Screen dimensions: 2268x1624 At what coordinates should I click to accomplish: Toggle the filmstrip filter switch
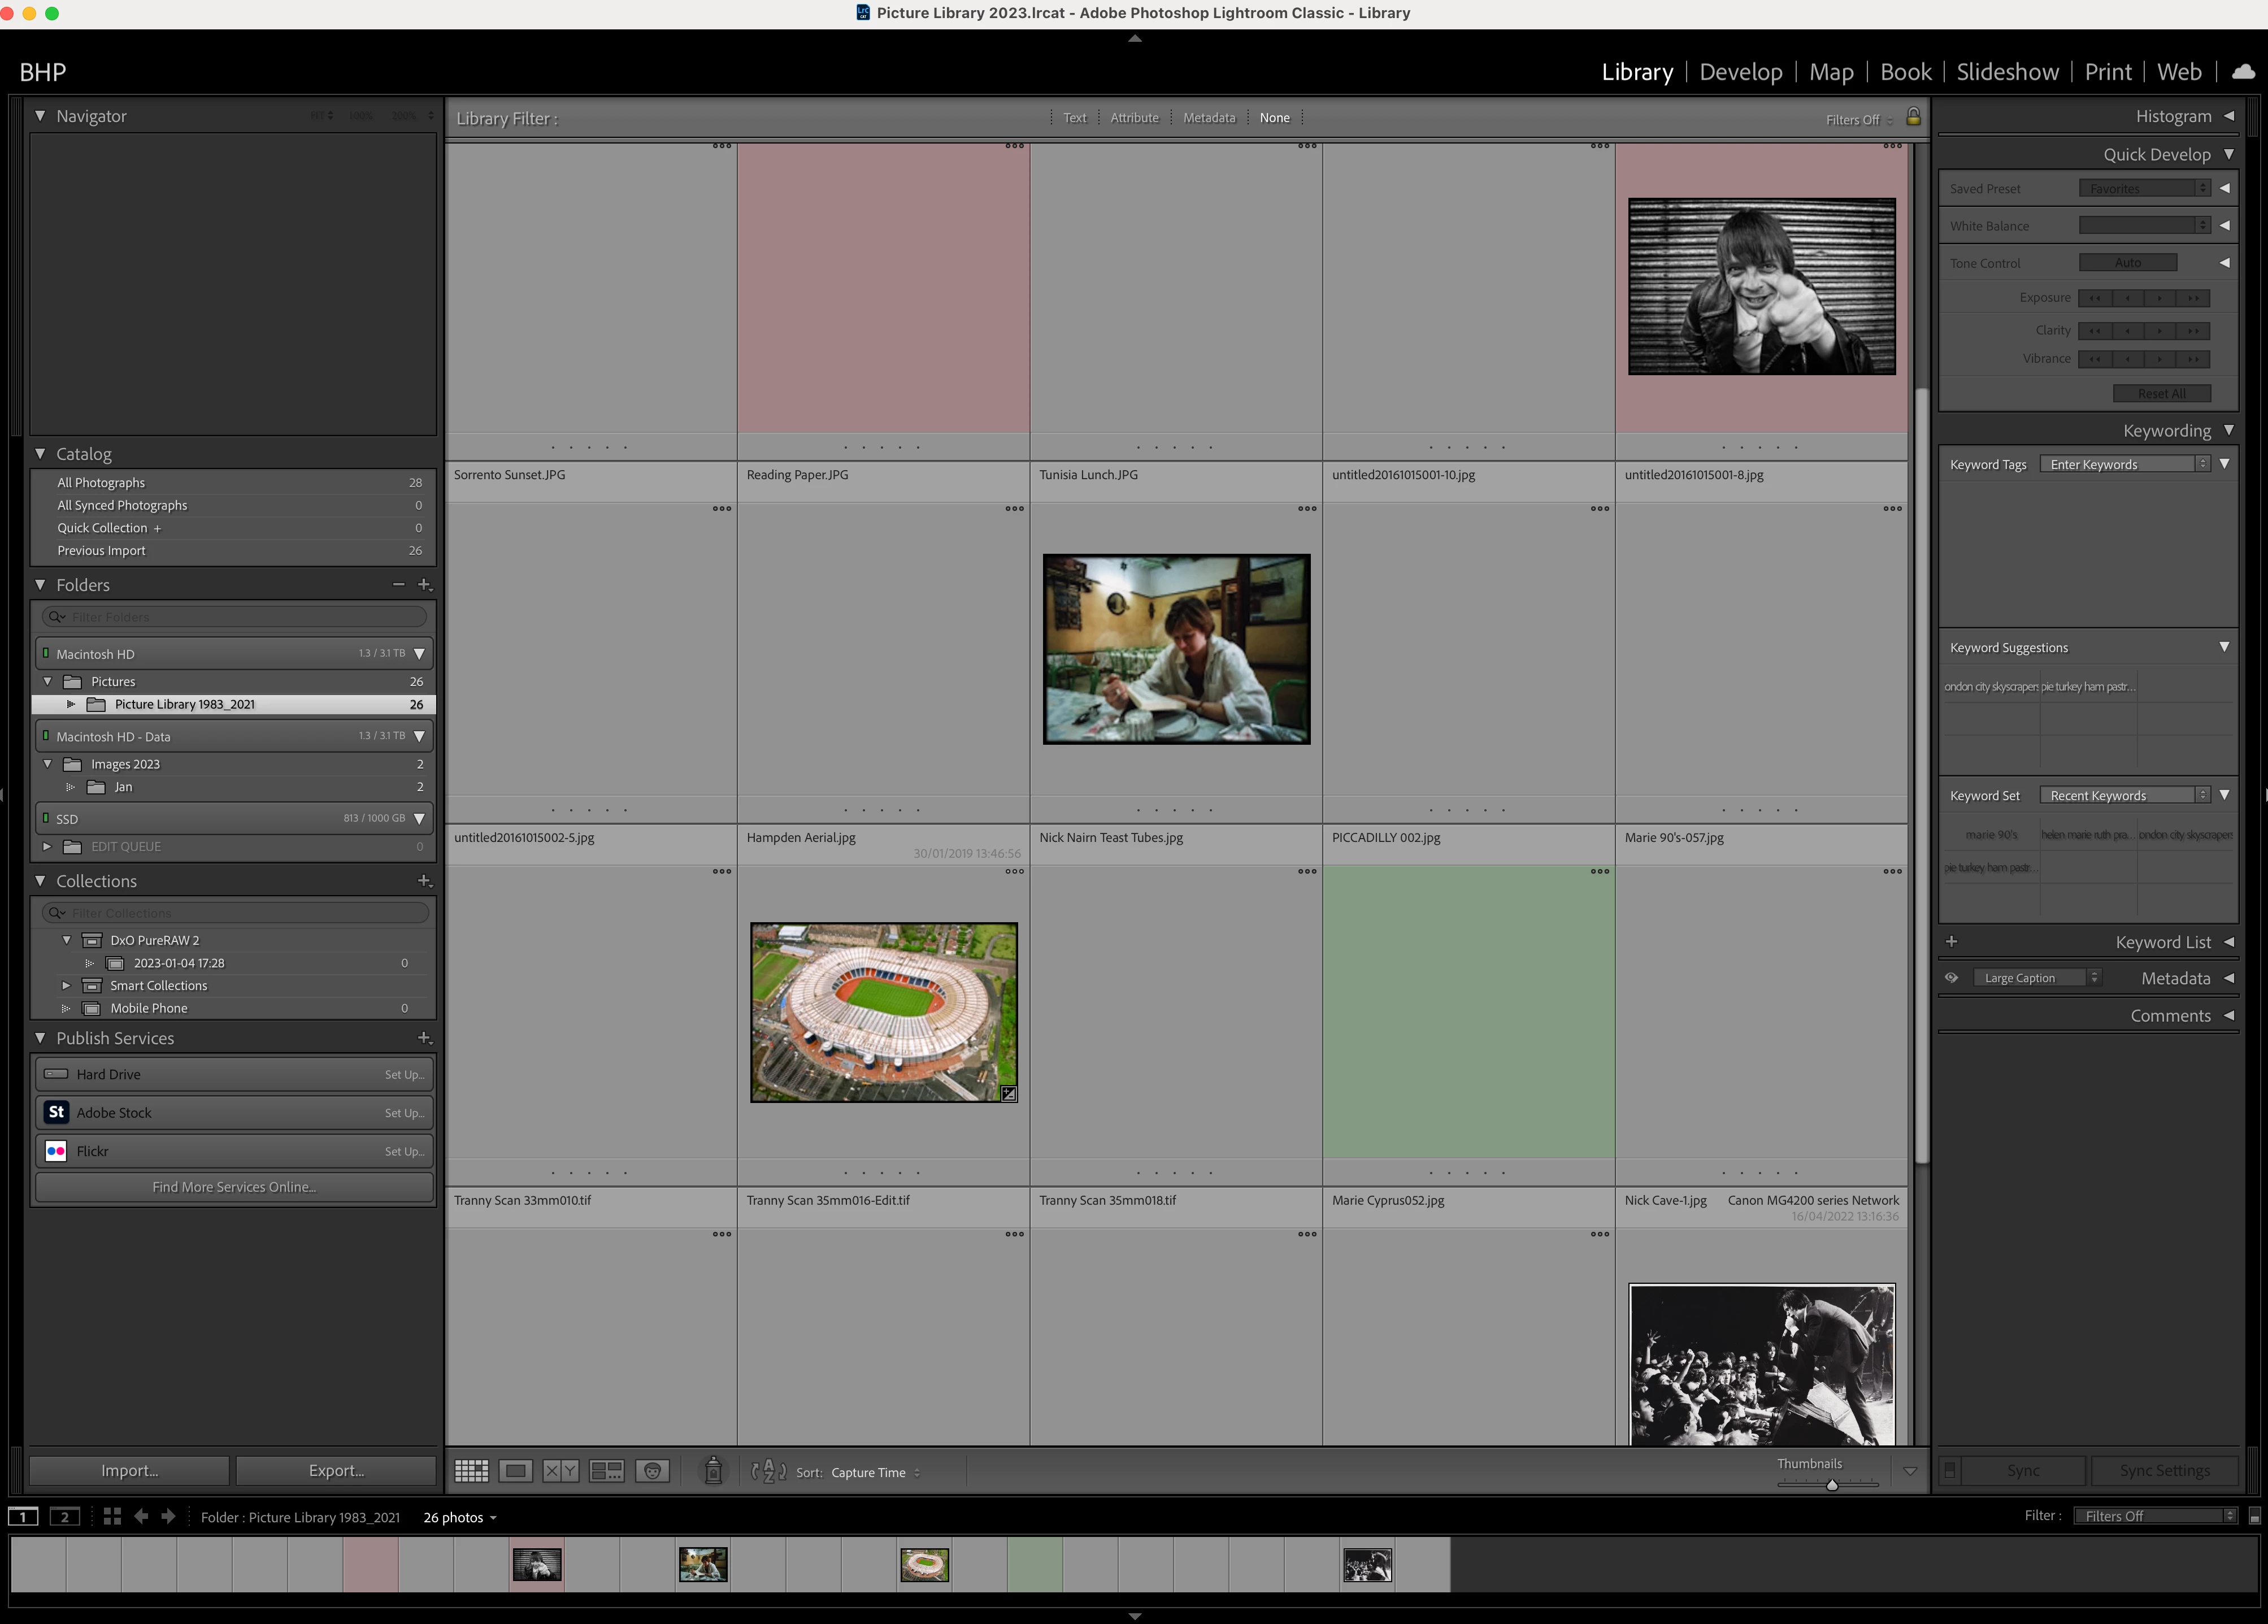2254,1517
